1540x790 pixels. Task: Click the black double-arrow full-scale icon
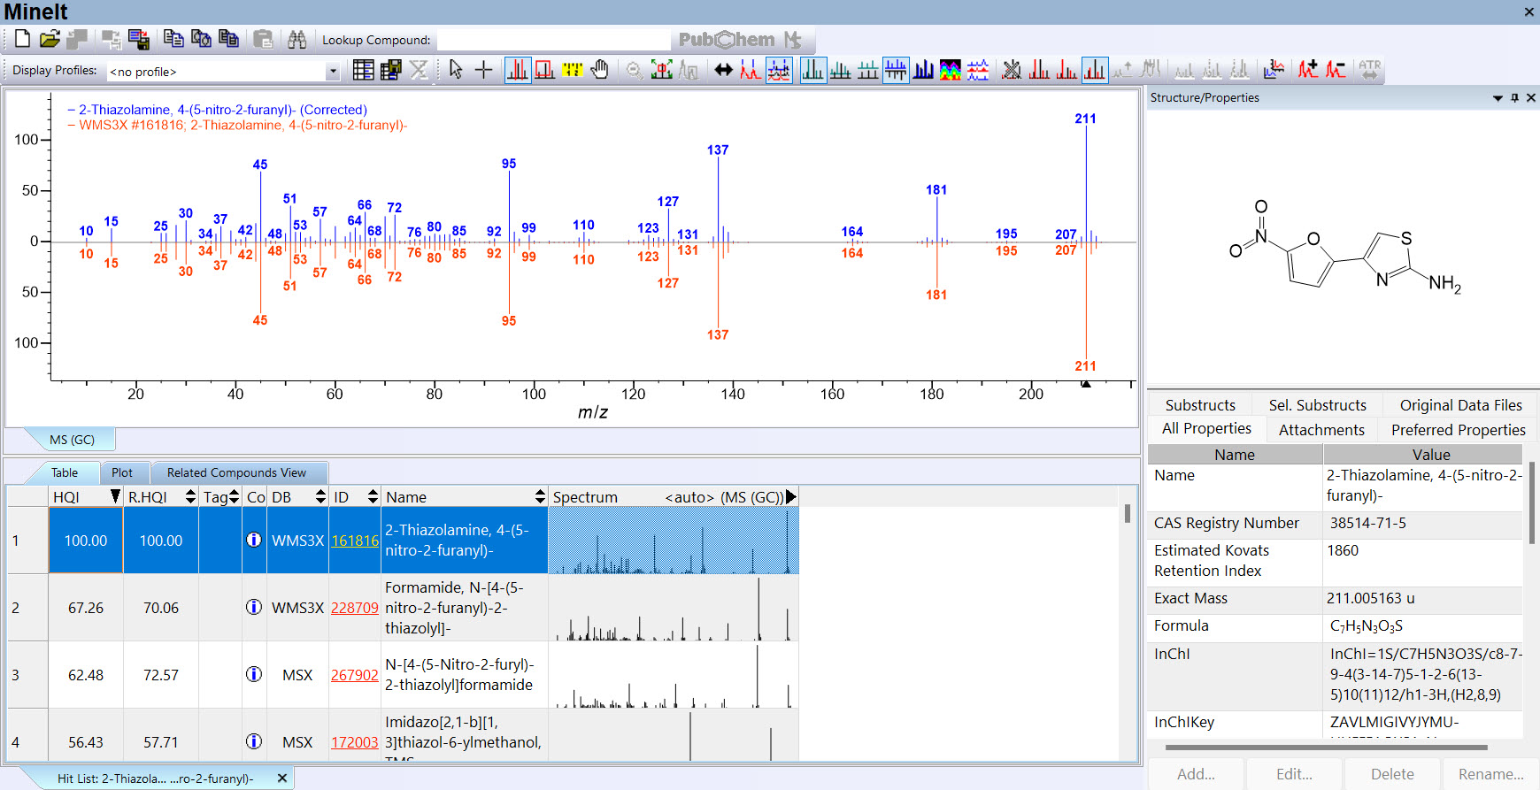point(723,70)
